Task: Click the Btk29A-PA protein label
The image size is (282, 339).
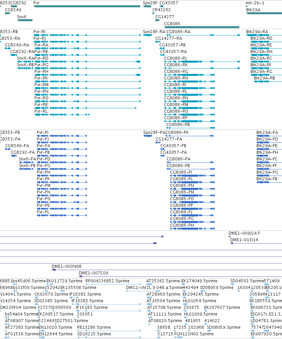Action: (x=267, y=133)
